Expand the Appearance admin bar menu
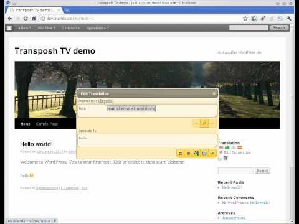 (98, 28)
